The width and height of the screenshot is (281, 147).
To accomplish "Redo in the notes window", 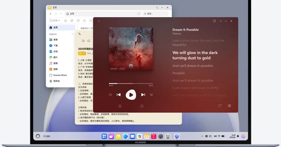I will (x=89, y=41).
